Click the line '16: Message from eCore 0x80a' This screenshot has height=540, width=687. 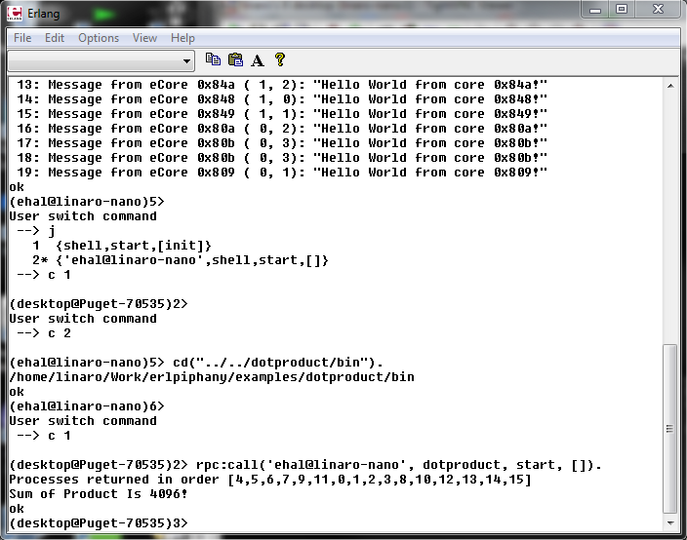(x=282, y=129)
